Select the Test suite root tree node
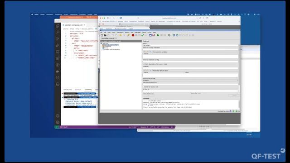 click(x=106, y=43)
